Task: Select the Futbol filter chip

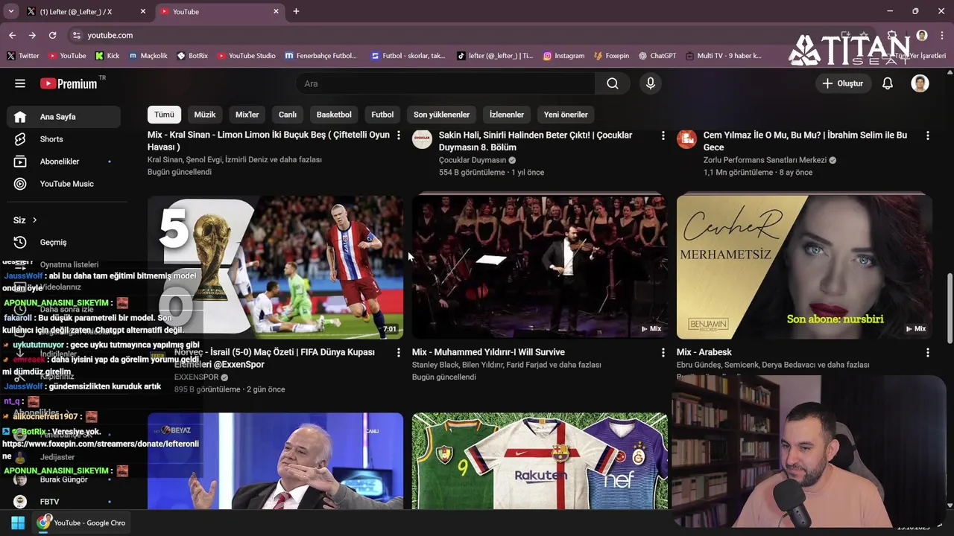Action: [382, 115]
